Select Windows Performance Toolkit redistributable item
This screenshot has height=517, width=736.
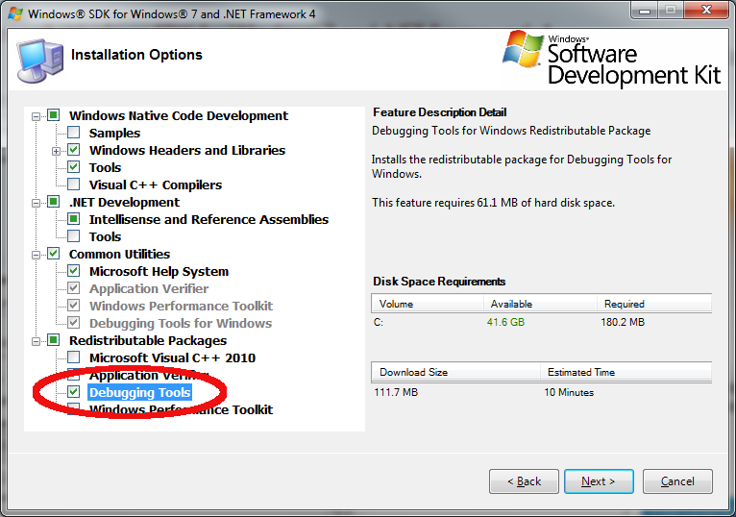coord(181,410)
